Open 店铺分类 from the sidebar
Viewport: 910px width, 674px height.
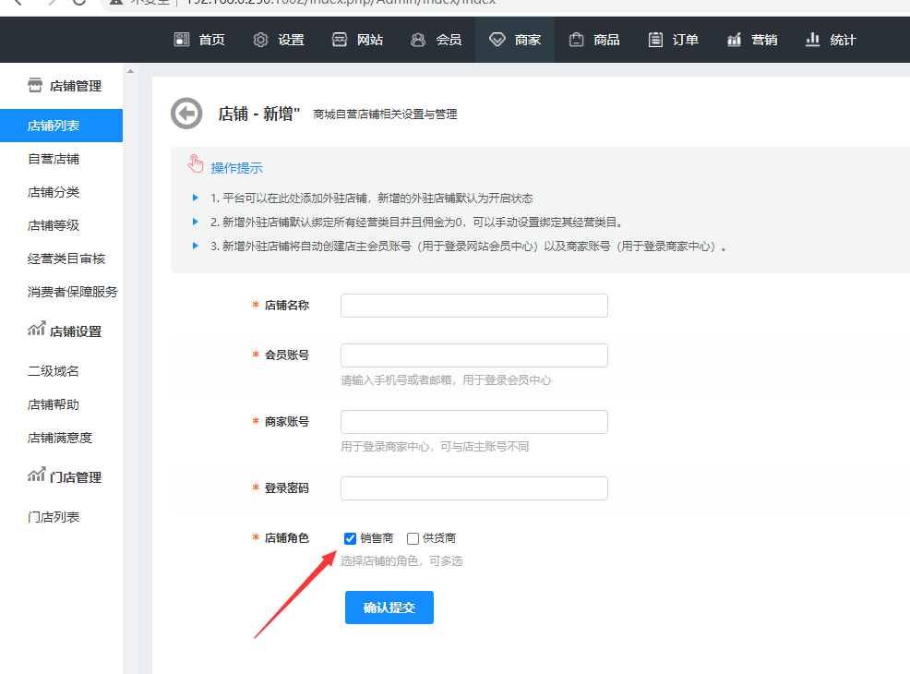pyautogui.click(x=54, y=192)
